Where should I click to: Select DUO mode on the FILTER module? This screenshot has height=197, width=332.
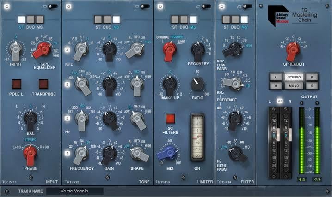point(235,19)
